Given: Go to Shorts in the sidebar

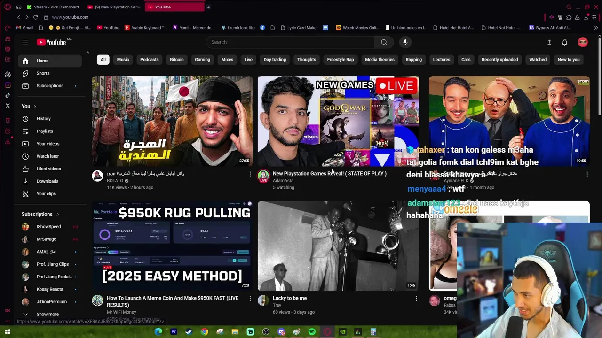Looking at the screenshot, I should coord(49,73).
